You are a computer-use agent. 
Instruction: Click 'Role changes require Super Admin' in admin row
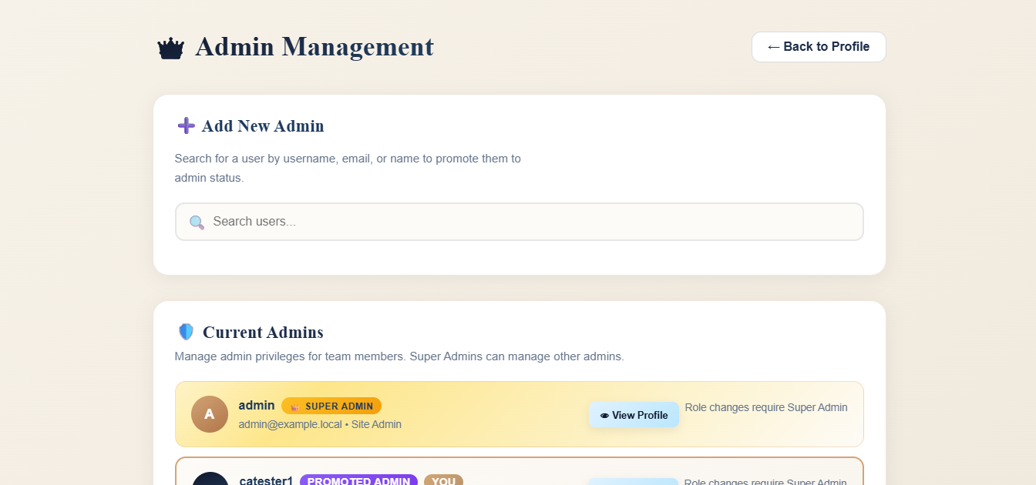coord(766,407)
